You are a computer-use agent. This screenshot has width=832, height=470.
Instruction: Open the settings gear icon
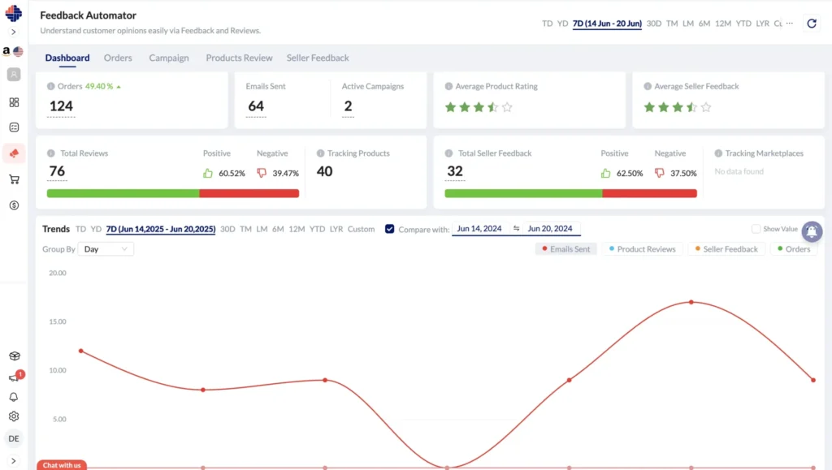[x=14, y=416]
